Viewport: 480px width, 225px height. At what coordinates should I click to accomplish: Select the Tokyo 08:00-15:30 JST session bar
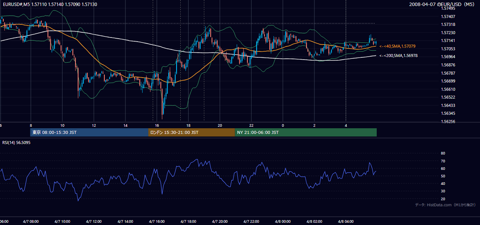tap(89, 132)
